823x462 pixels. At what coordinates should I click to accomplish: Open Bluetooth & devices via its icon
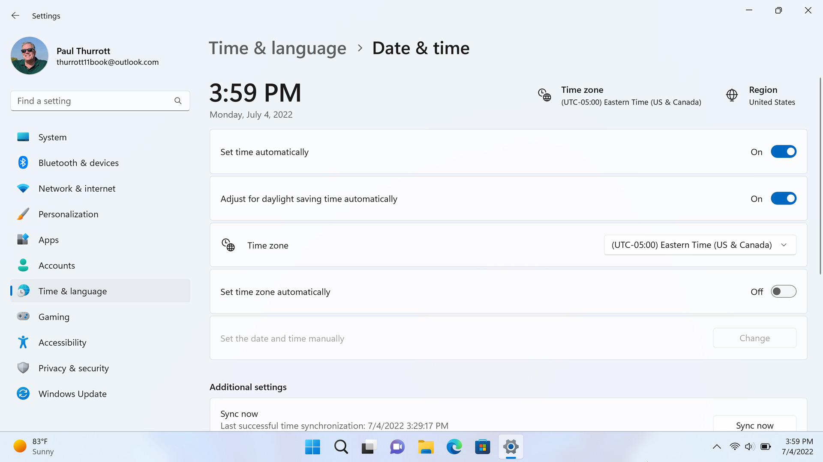23,163
